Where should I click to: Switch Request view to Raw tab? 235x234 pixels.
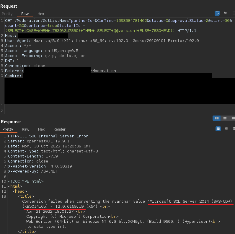click(25, 14)
